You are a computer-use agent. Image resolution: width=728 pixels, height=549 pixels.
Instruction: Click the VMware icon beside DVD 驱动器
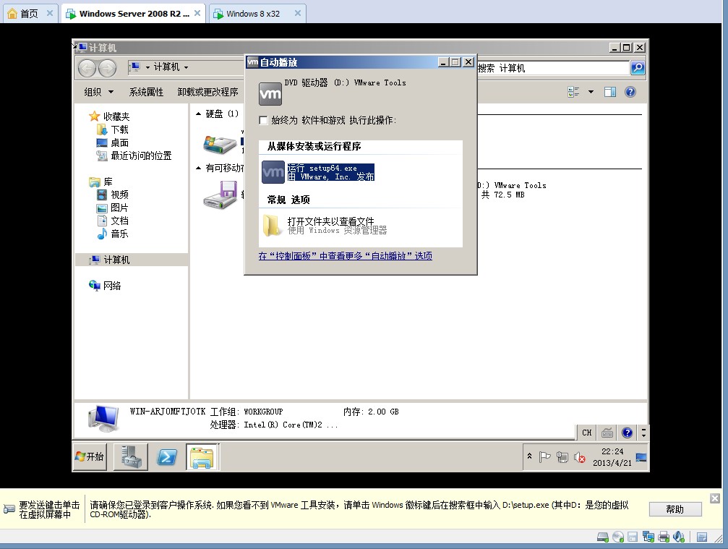coord(270,94)
